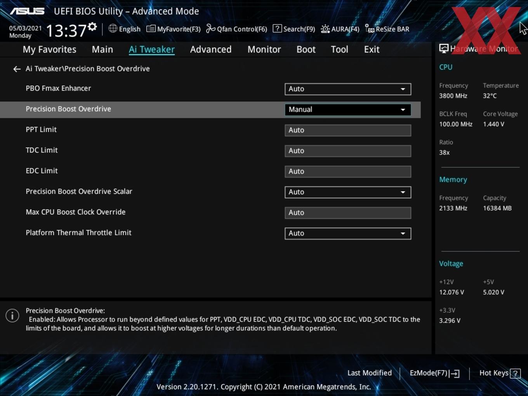Click the back arrow to Ai Tweaker
528x396 pixels.
(17, 69)
